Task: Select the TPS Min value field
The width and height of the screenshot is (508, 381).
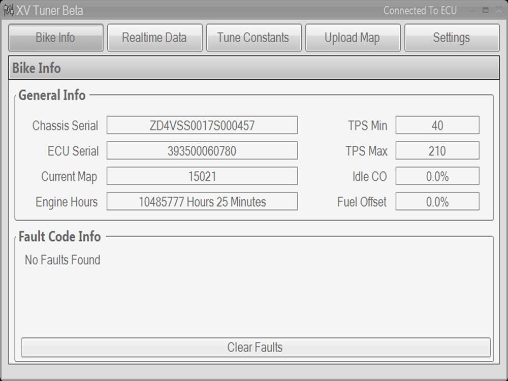Action: [x=437, y=125]
